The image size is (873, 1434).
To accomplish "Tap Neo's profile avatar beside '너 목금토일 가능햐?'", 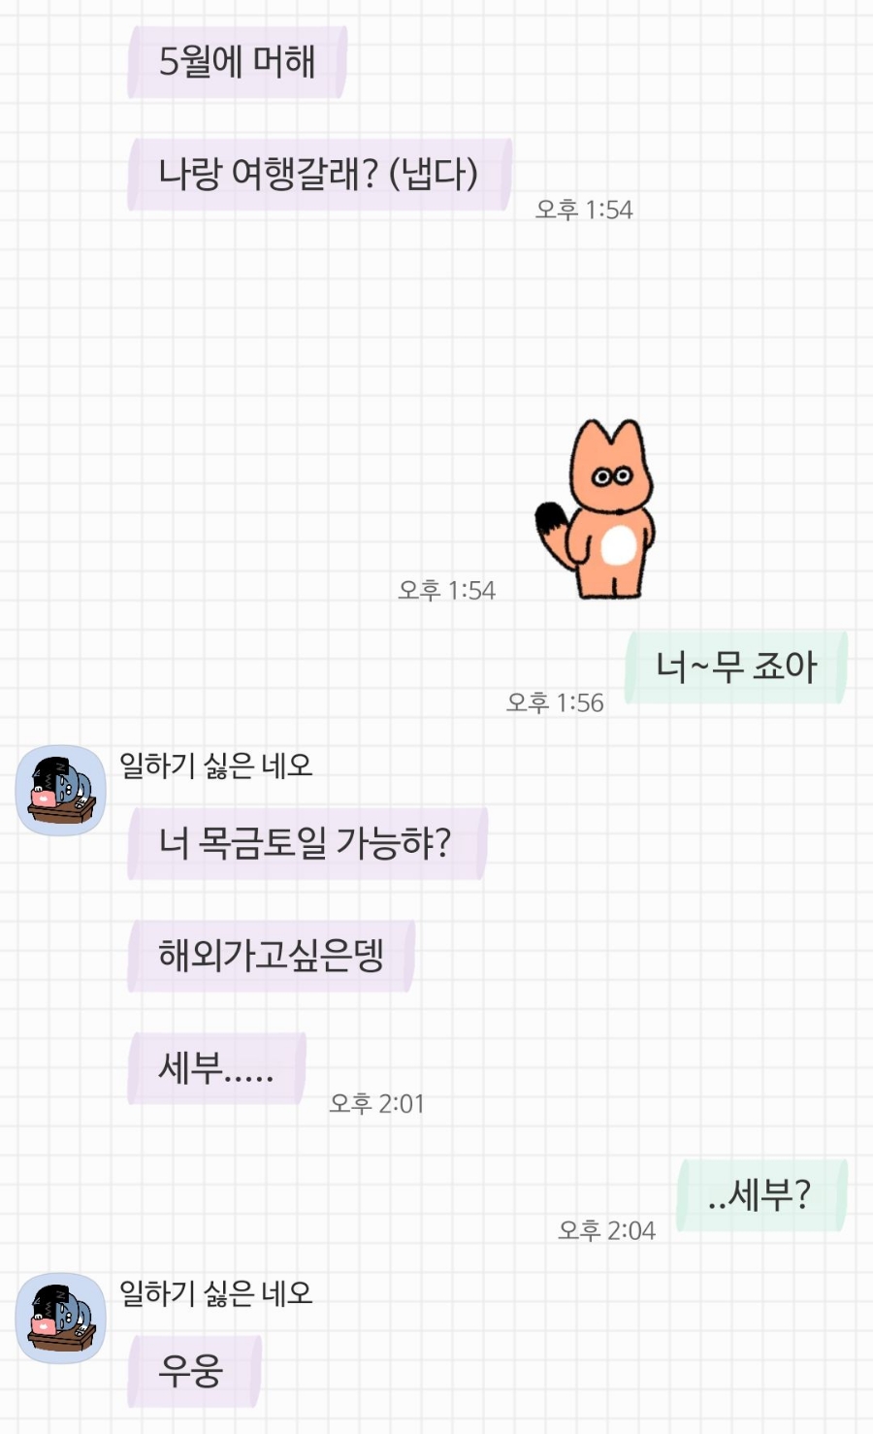I will click(x=61, y=790).
